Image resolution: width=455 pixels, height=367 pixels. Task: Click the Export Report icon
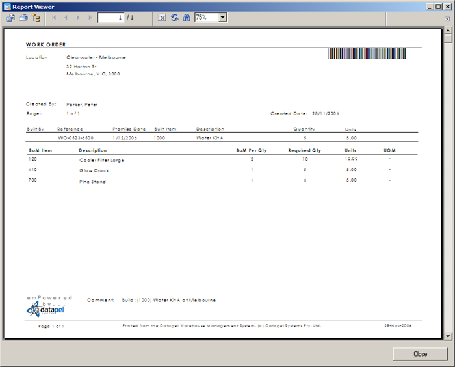[x=11, y=18]
